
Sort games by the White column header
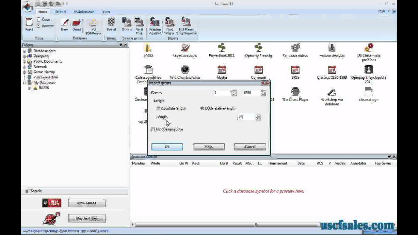point(155,163)
